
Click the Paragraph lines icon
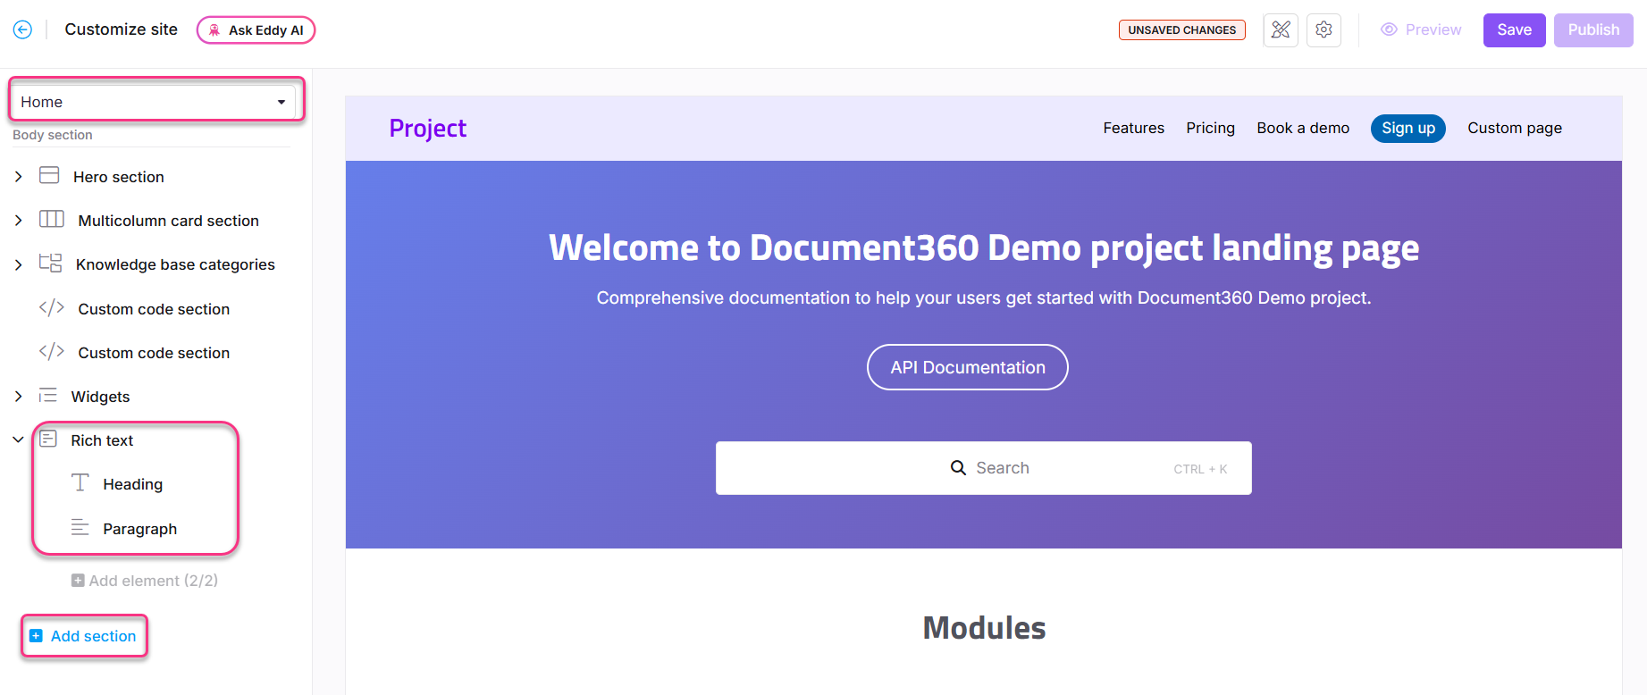pyautogui.click(x=80, y=527)
